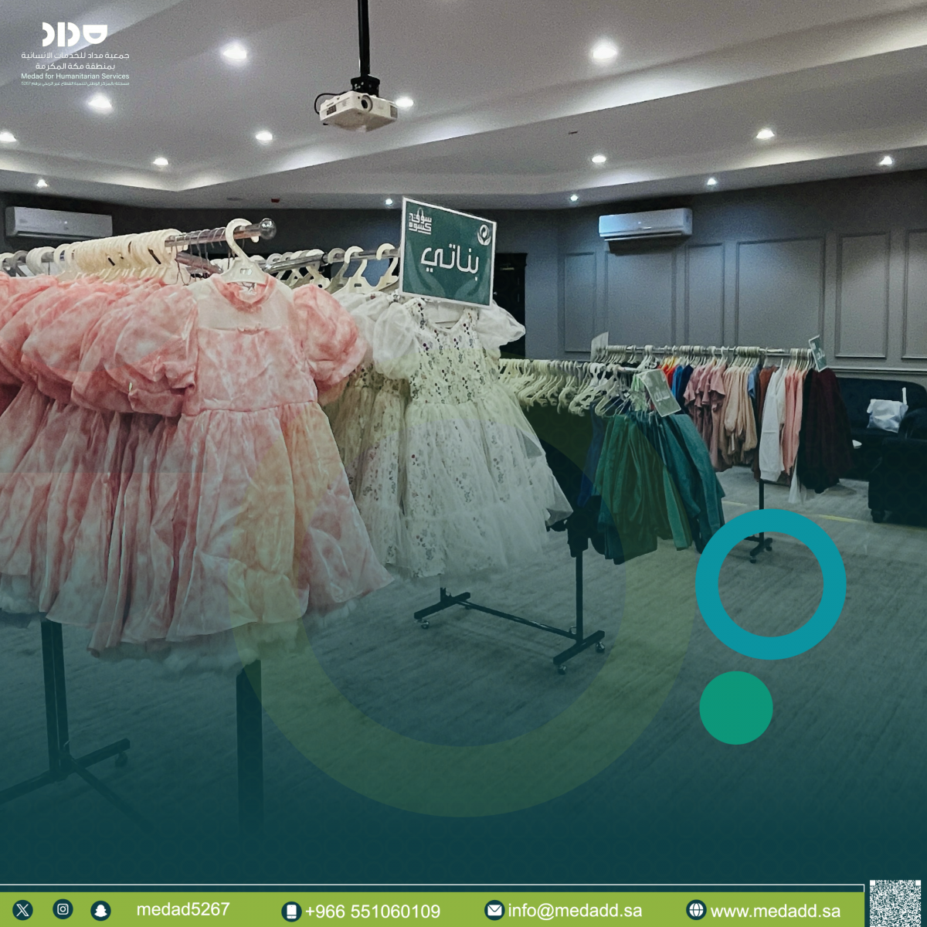The height and width of the screenshot is (927, 927).
Task: Click the envelope email icon
Action: pyautogui.click(x=494, y=911)
